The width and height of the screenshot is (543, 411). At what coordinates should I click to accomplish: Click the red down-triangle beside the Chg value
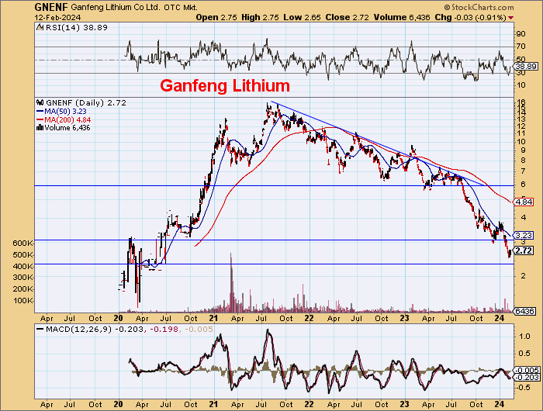click(510, 18)
